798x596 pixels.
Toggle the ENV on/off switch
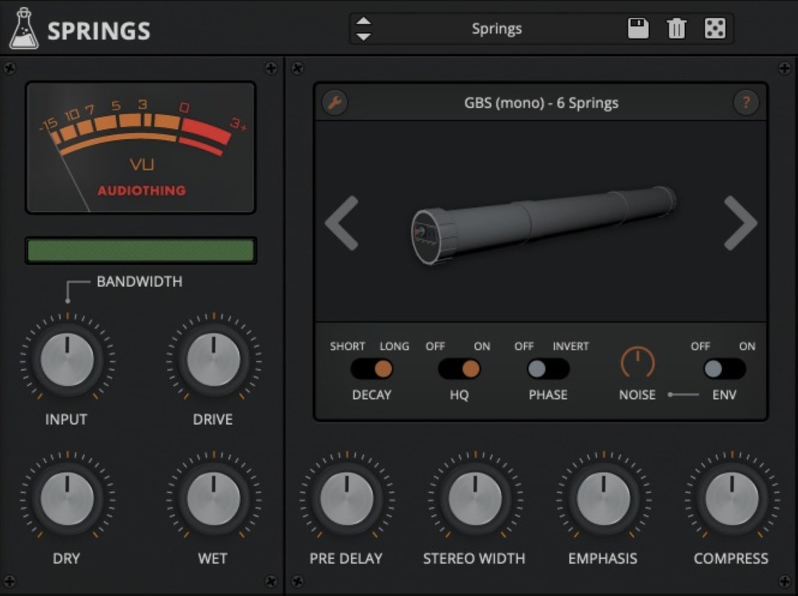click(x=724, y=369)
